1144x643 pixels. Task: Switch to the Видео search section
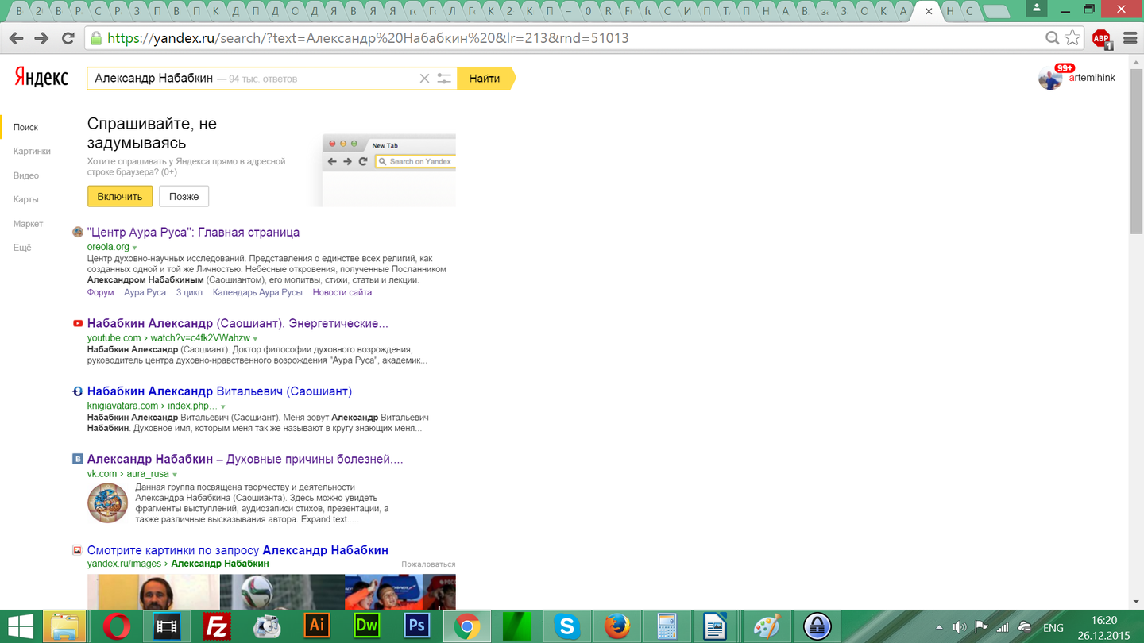point(26,175)
